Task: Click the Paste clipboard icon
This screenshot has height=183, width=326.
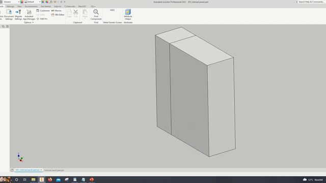Action: 85,13
